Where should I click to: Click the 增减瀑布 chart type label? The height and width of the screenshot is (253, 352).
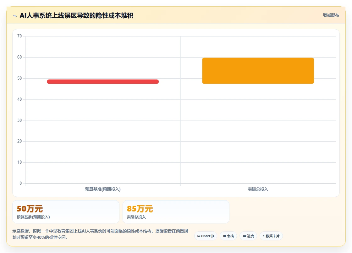331,15
